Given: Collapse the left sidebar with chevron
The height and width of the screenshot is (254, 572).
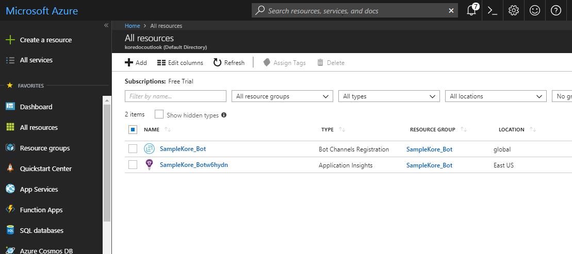Looking at the screenshot, I should pos(106,25).
